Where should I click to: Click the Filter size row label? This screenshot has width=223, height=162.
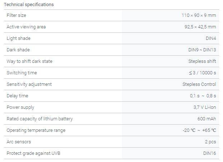point(17,15)
